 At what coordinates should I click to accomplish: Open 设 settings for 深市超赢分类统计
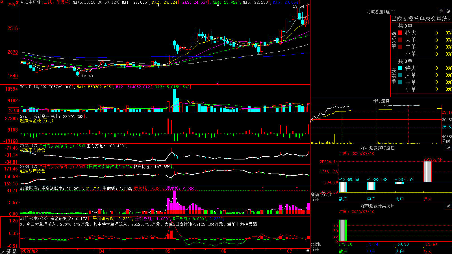pyautogui.click(x=448, y=206)
